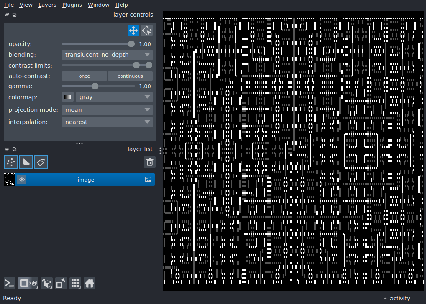Delete the selected layer with trash icon
Image resolution: width=426 pixels, height=304 pixels.
[150, 162]
